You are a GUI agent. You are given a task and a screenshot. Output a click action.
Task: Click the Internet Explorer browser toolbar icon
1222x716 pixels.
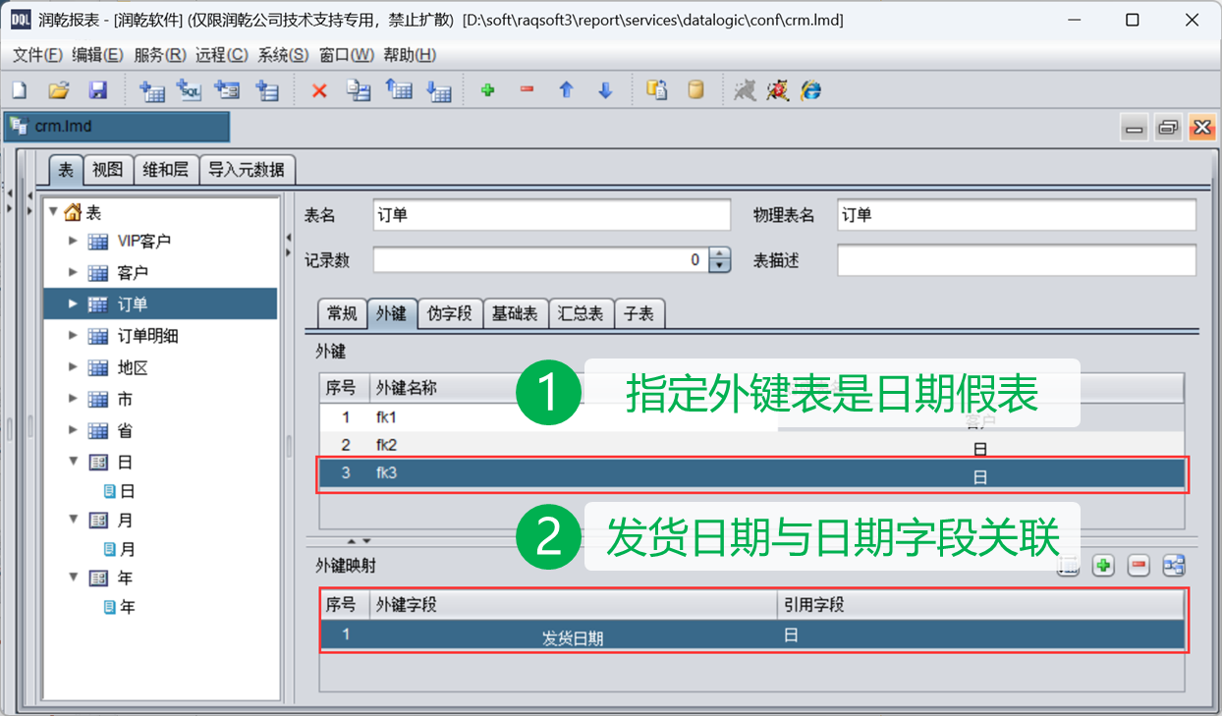(810, 90)
